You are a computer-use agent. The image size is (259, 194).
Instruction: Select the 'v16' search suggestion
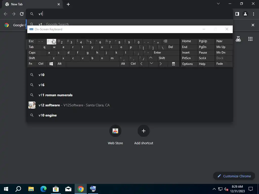click(x=130, y=85)
